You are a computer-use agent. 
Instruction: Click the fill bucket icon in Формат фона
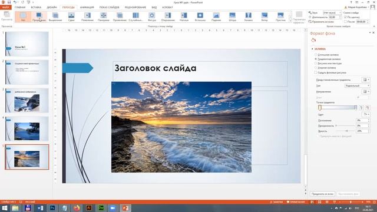click(x=313, y=40)
